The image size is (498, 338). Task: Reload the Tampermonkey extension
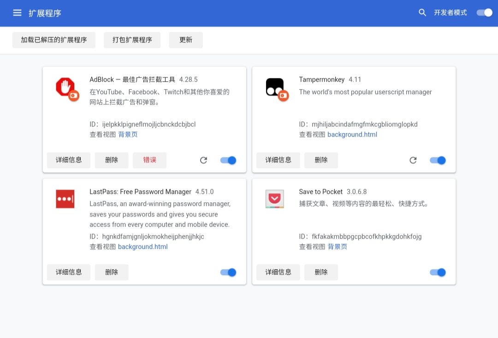tap(413, 160)
